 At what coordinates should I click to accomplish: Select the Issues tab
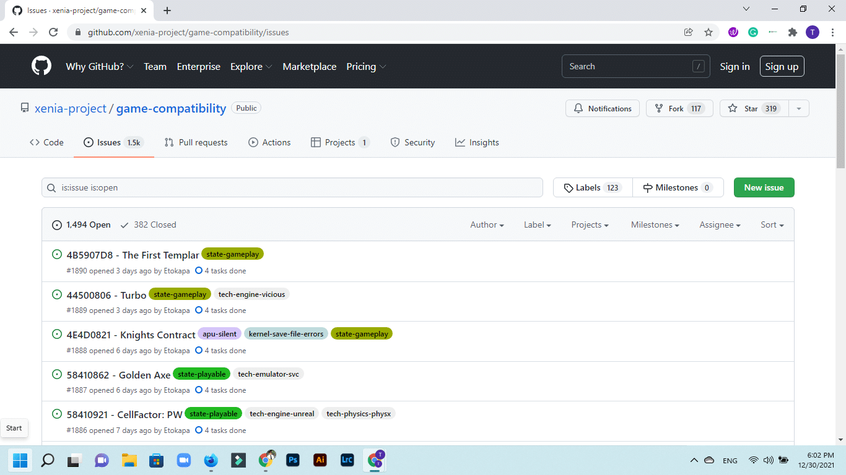114,142
